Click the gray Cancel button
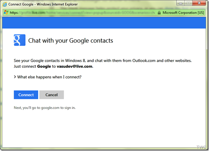Image resolution: width=209 pixels, height=151 pixels. coord(51,95)
